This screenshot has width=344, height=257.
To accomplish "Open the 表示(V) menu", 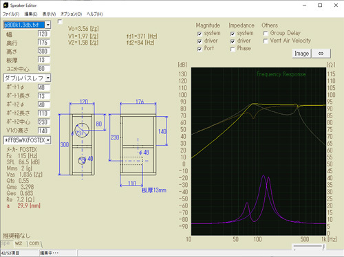I will (49, 14).
